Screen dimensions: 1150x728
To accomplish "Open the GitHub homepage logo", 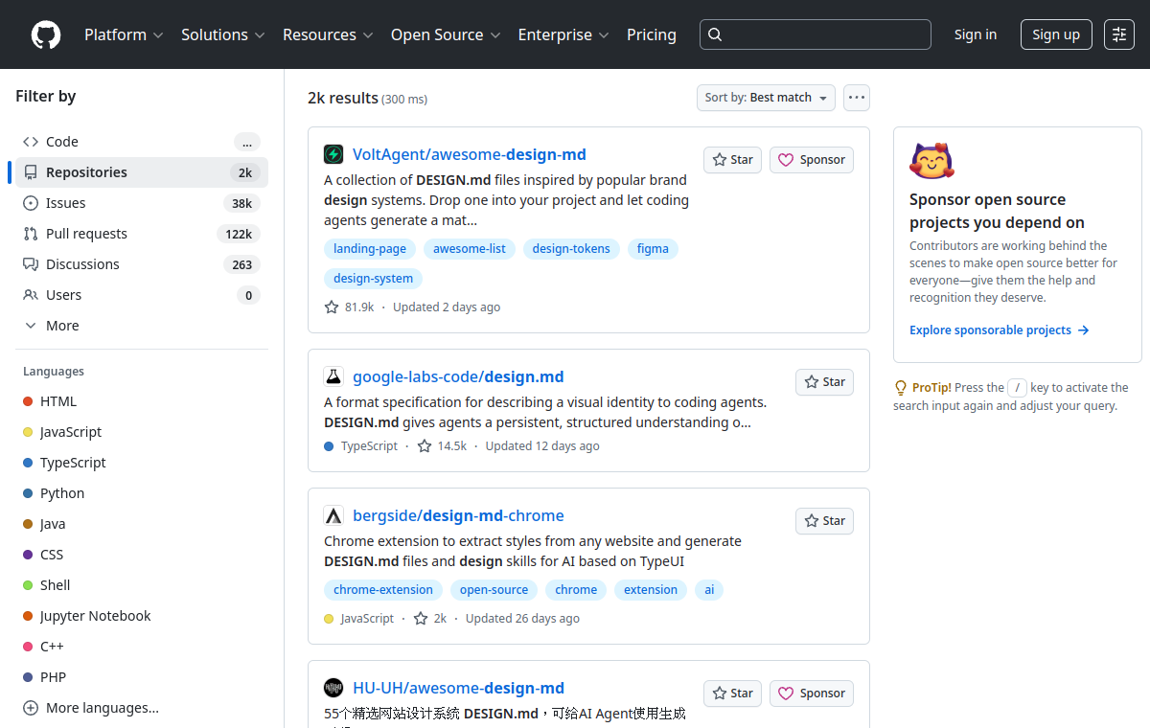I will pyautogui.click(x=46, y=34).
